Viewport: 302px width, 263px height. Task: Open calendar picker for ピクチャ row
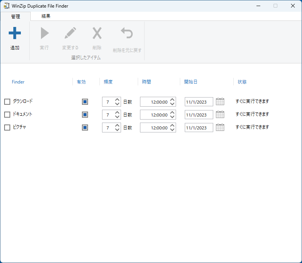[220, 128]
